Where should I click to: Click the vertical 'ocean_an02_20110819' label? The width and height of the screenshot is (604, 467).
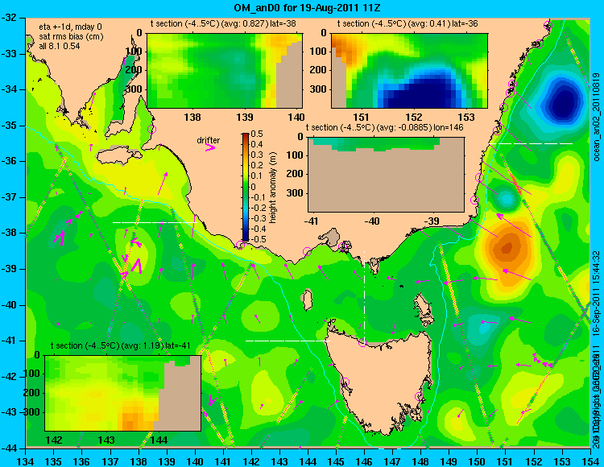tap(597, 117)
